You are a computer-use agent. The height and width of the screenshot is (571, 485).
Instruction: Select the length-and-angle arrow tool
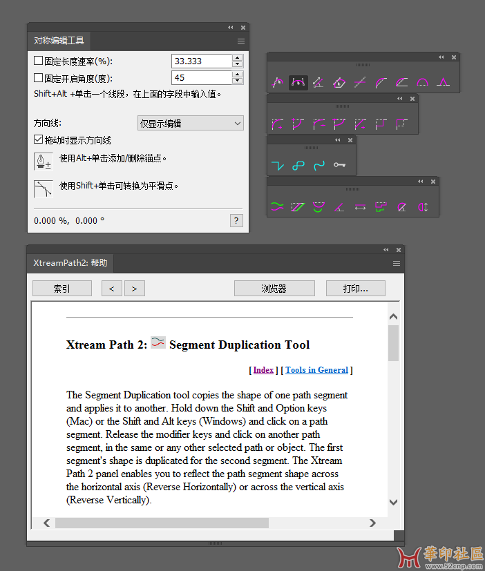[x=318, y=83]
